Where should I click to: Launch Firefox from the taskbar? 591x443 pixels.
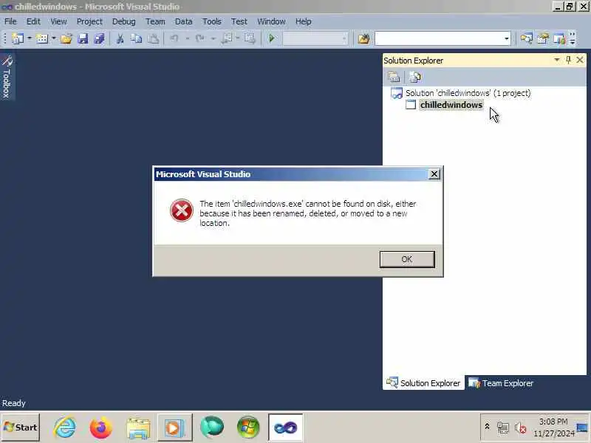[x=100, y=427]
